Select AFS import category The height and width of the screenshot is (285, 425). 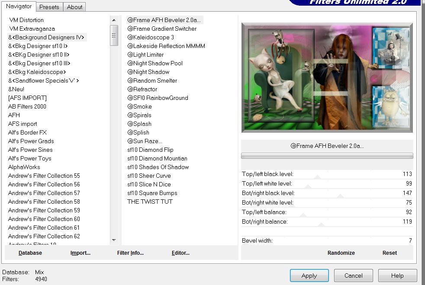tap(23, 124)
